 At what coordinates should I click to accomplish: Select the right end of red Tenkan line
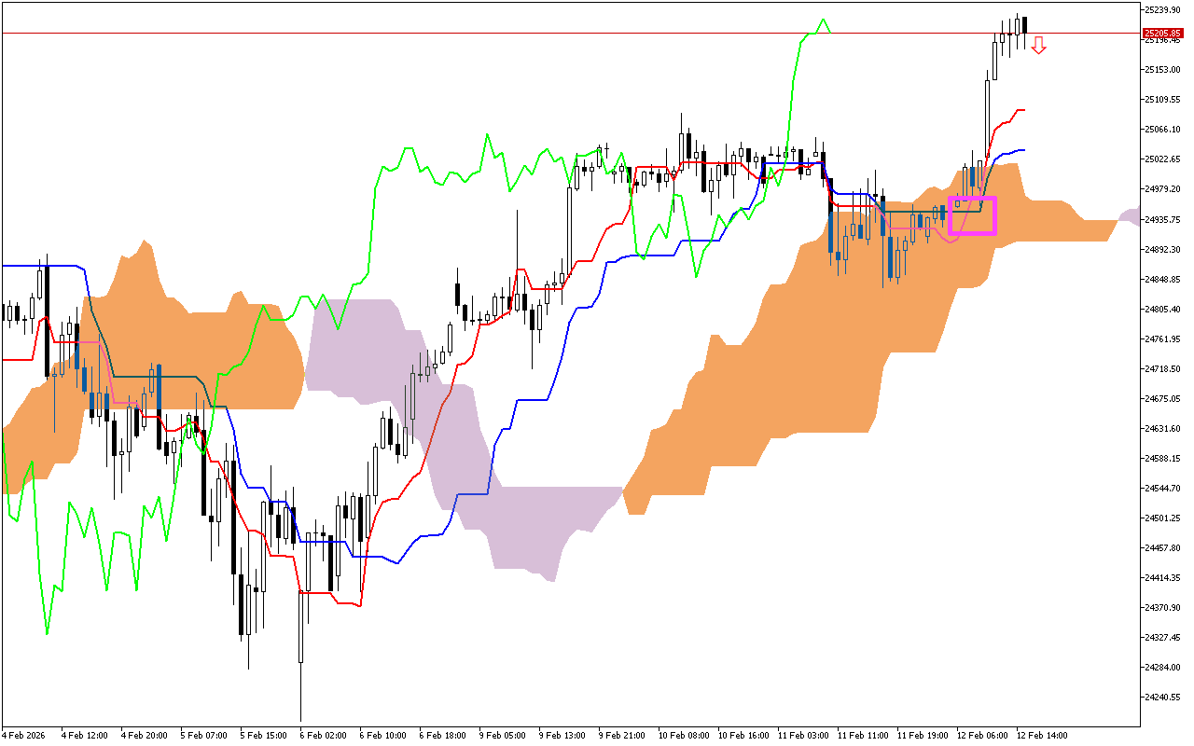pos(1023,110)
